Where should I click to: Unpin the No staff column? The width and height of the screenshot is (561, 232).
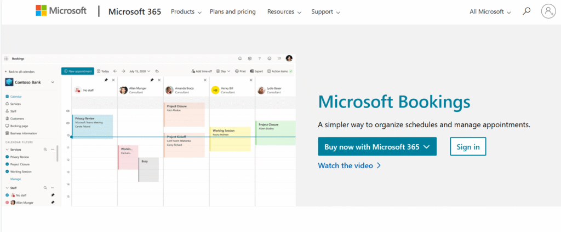(x=106, y=80)
